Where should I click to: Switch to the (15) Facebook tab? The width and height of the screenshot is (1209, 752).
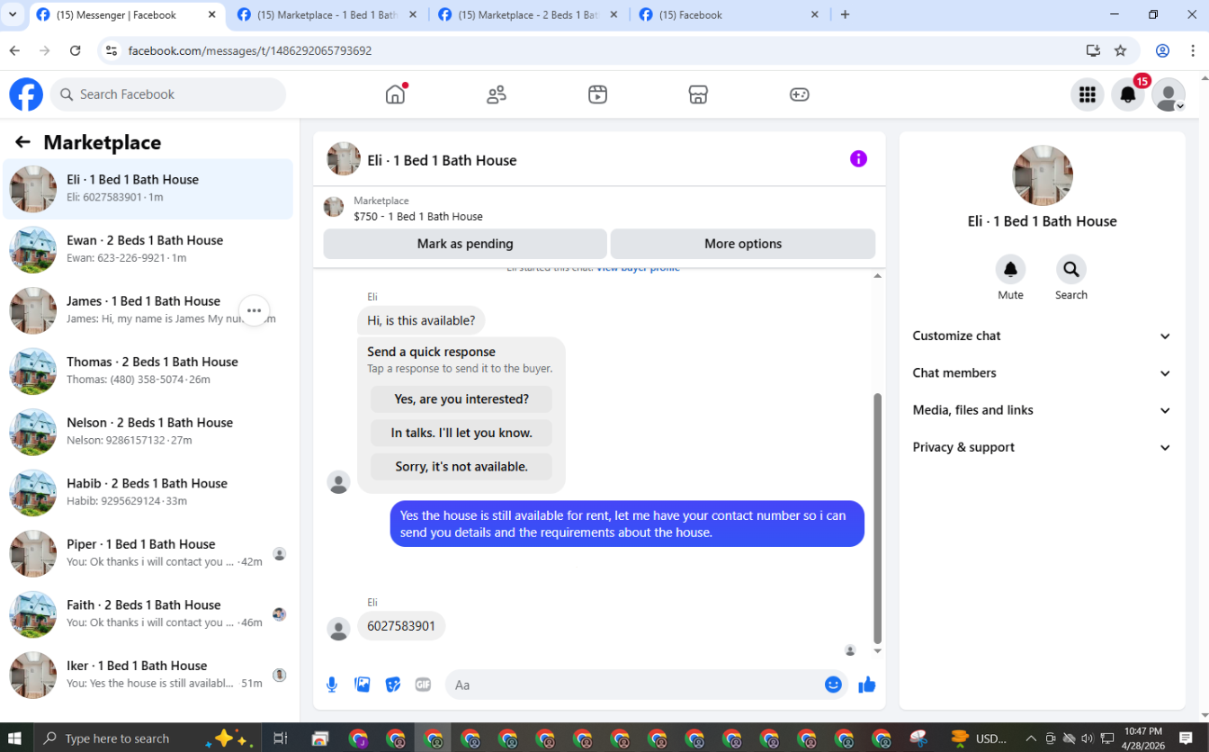coord(729,15)
